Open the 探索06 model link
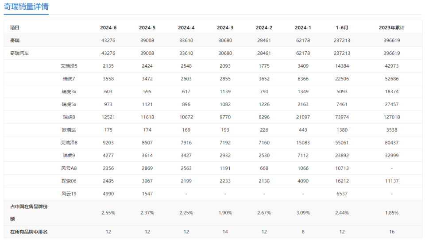The height and width of the screenshot is (240, 425). pos(69,181)
